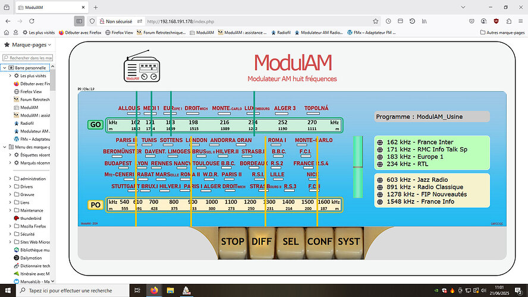This screenshot has width=528, height=297.
Task: Click globe icon next to 1548 kHz France Info
Action: click(380, 202)
